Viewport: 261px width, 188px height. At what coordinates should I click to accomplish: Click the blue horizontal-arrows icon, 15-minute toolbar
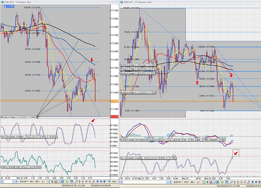coord(256,182)
